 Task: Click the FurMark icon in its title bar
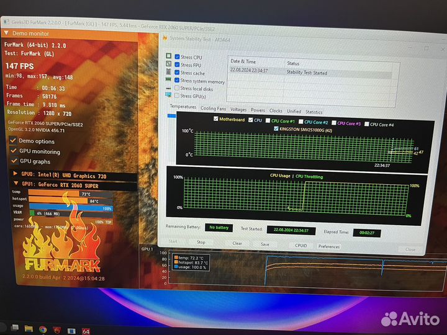tap(7, 22)
